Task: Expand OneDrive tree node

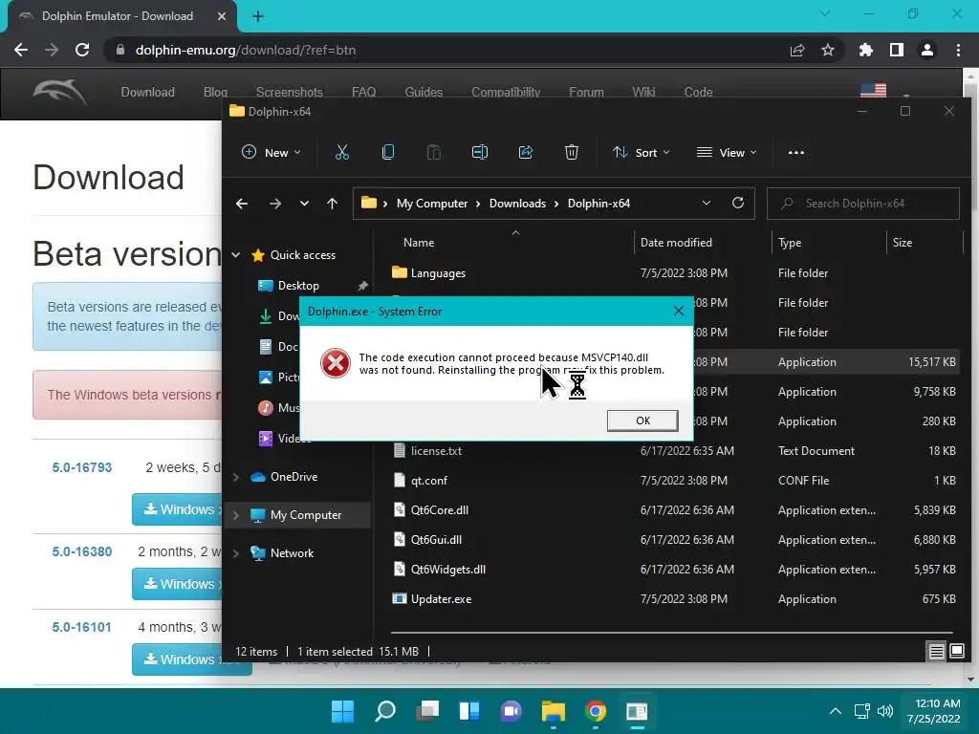Action: point(236,477)
